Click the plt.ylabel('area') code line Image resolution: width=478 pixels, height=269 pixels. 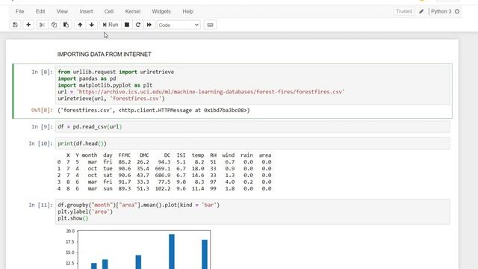85,211
